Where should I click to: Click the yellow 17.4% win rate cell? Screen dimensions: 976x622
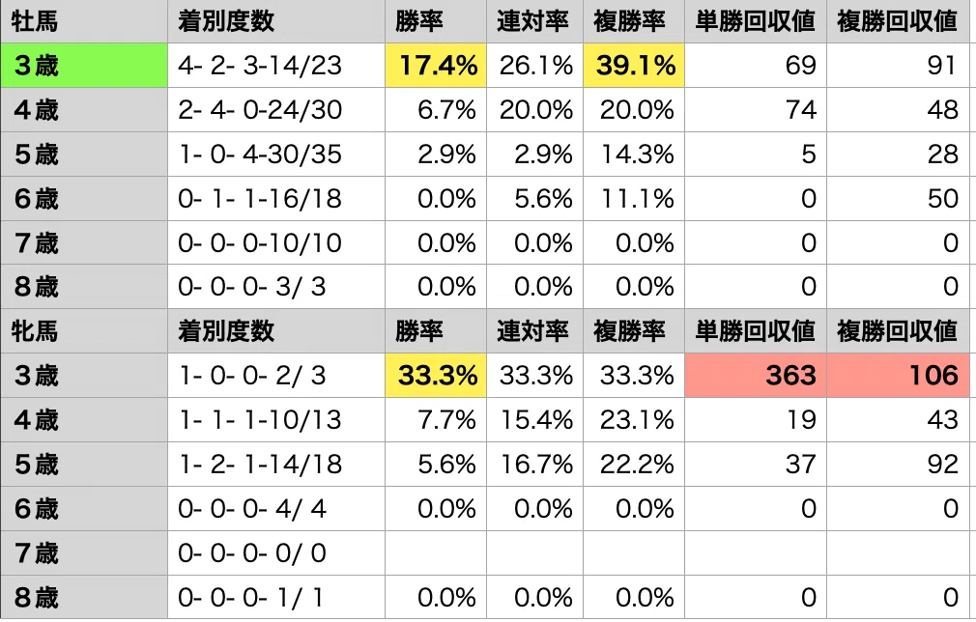pyautogui.click(x=436, y=66)
